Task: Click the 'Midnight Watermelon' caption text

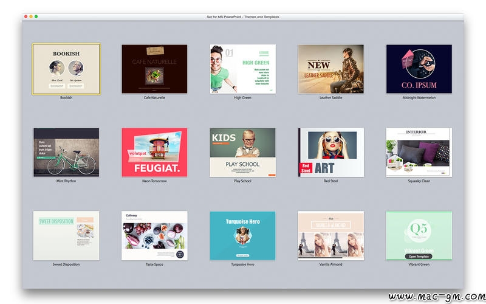Action: 419,97
